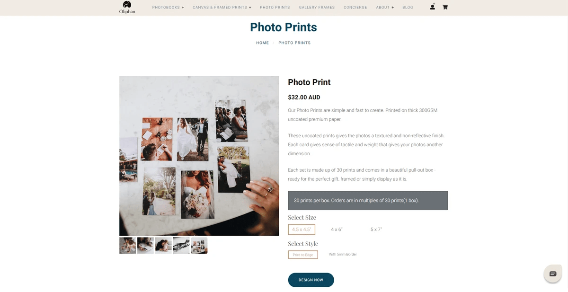Open the chat widget bubble
This screenshot has width=568, height=292.
tap(552, 274)
